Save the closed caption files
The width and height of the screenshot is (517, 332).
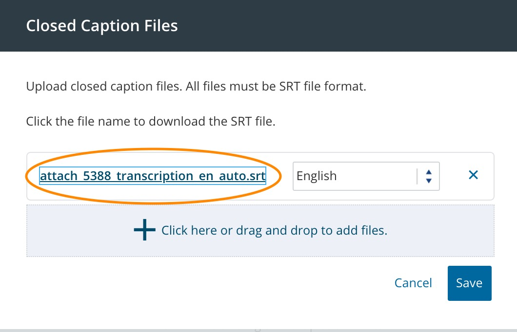tap(469, 283)
